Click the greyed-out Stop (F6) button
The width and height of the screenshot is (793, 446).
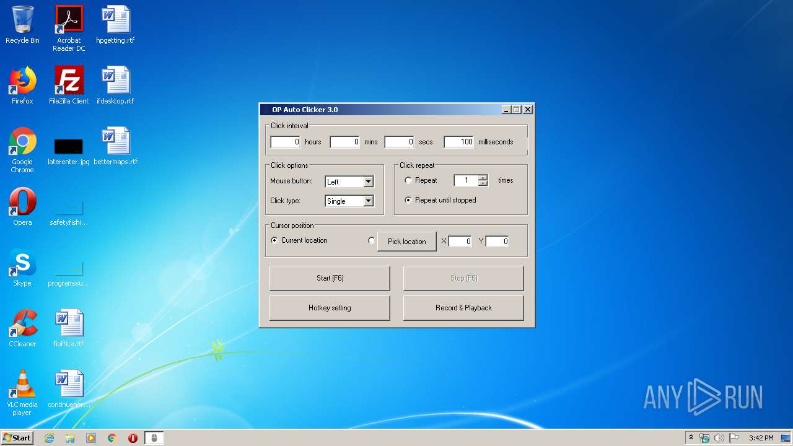463,278
